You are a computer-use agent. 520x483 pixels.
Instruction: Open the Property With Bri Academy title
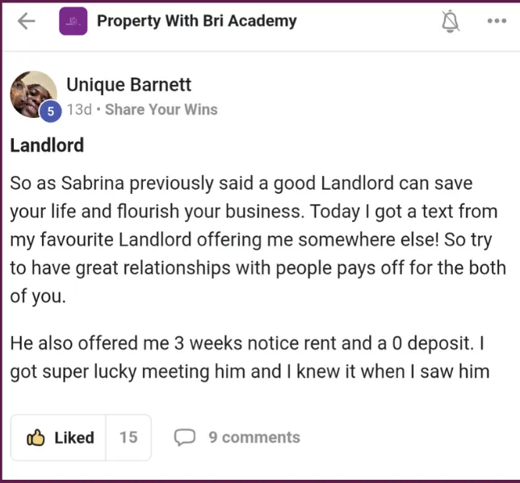197,21
